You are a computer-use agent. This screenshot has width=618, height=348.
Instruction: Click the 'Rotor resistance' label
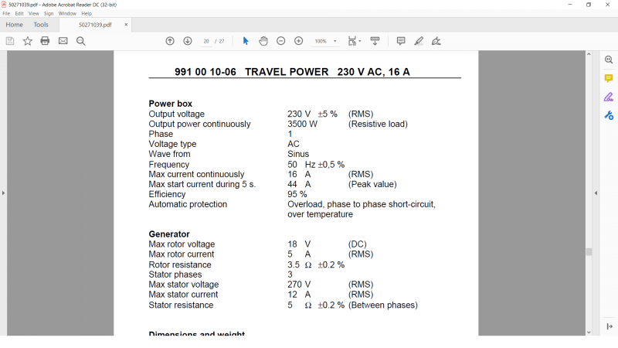(x=180, y=264)
